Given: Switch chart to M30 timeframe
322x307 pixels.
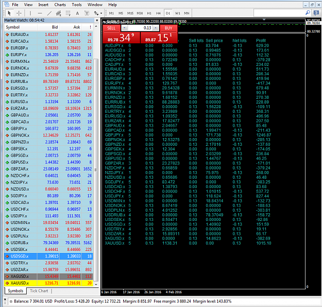Looking at the screenshot, I should 140,13.
